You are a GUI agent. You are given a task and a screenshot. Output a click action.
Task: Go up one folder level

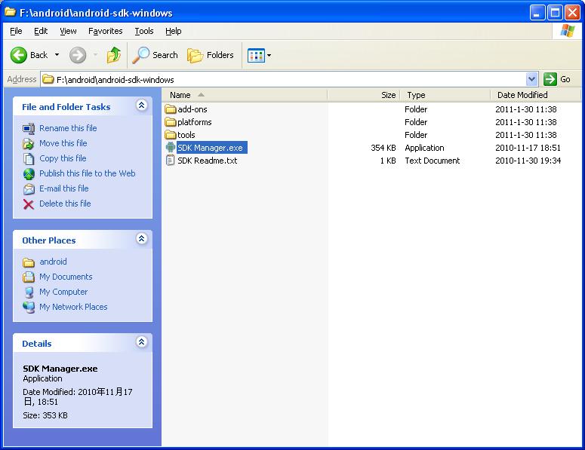113,55
